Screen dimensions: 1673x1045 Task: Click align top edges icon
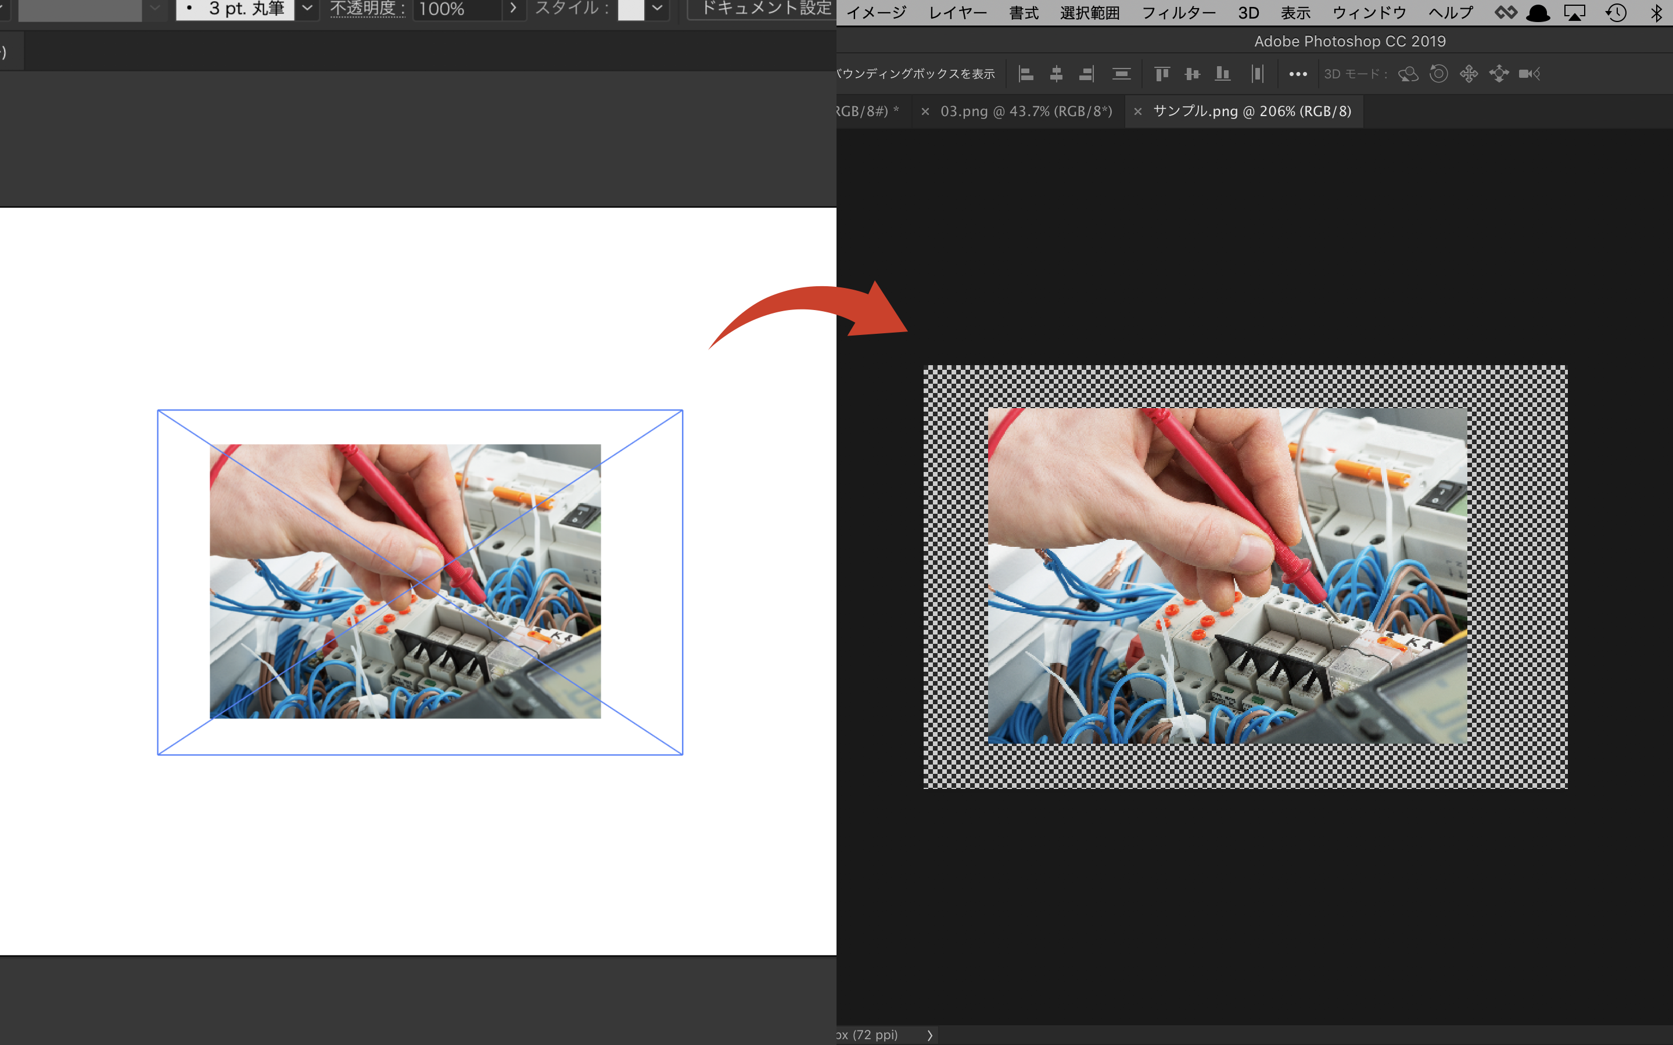tap(1162, 74)
